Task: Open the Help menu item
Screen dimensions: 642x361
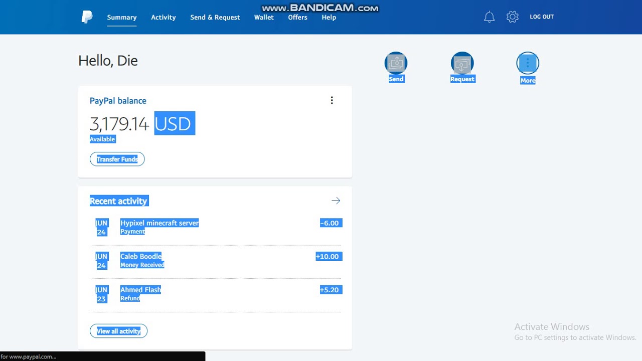Action: coord(329,17)
